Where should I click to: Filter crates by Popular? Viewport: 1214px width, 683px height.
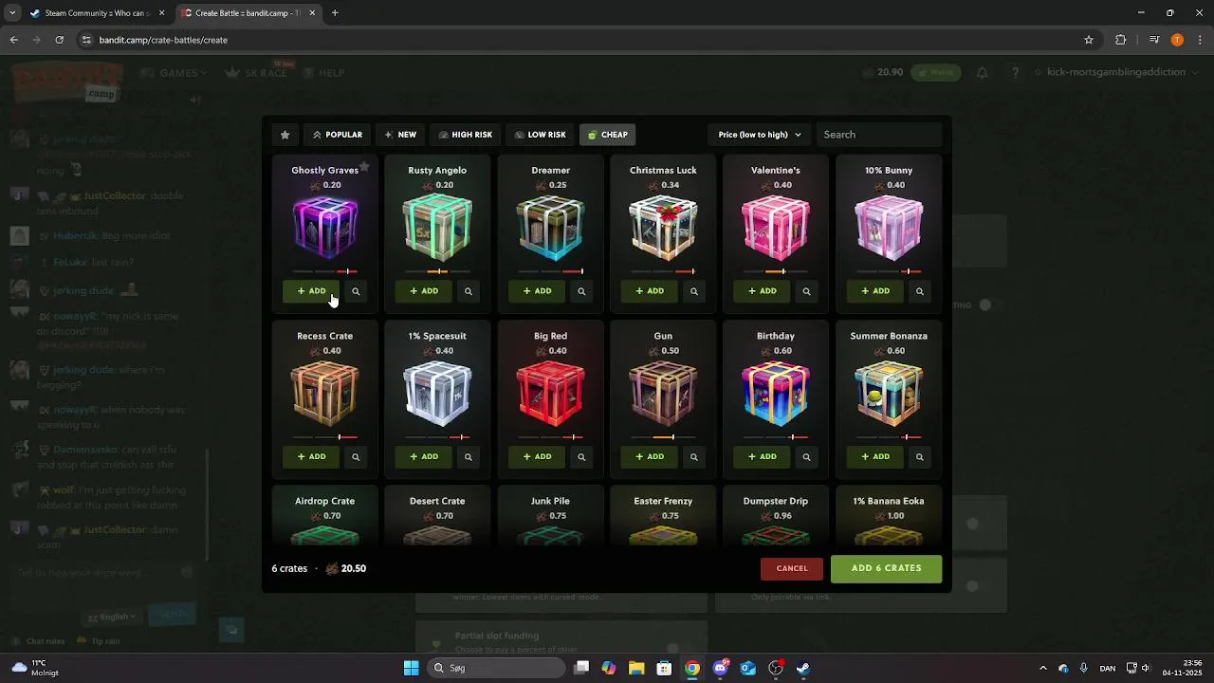tap(338, 135)
